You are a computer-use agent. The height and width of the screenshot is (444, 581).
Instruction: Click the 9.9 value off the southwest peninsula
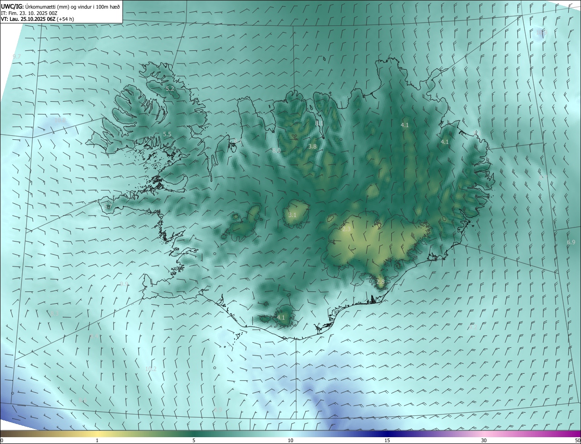click(124, 284)
